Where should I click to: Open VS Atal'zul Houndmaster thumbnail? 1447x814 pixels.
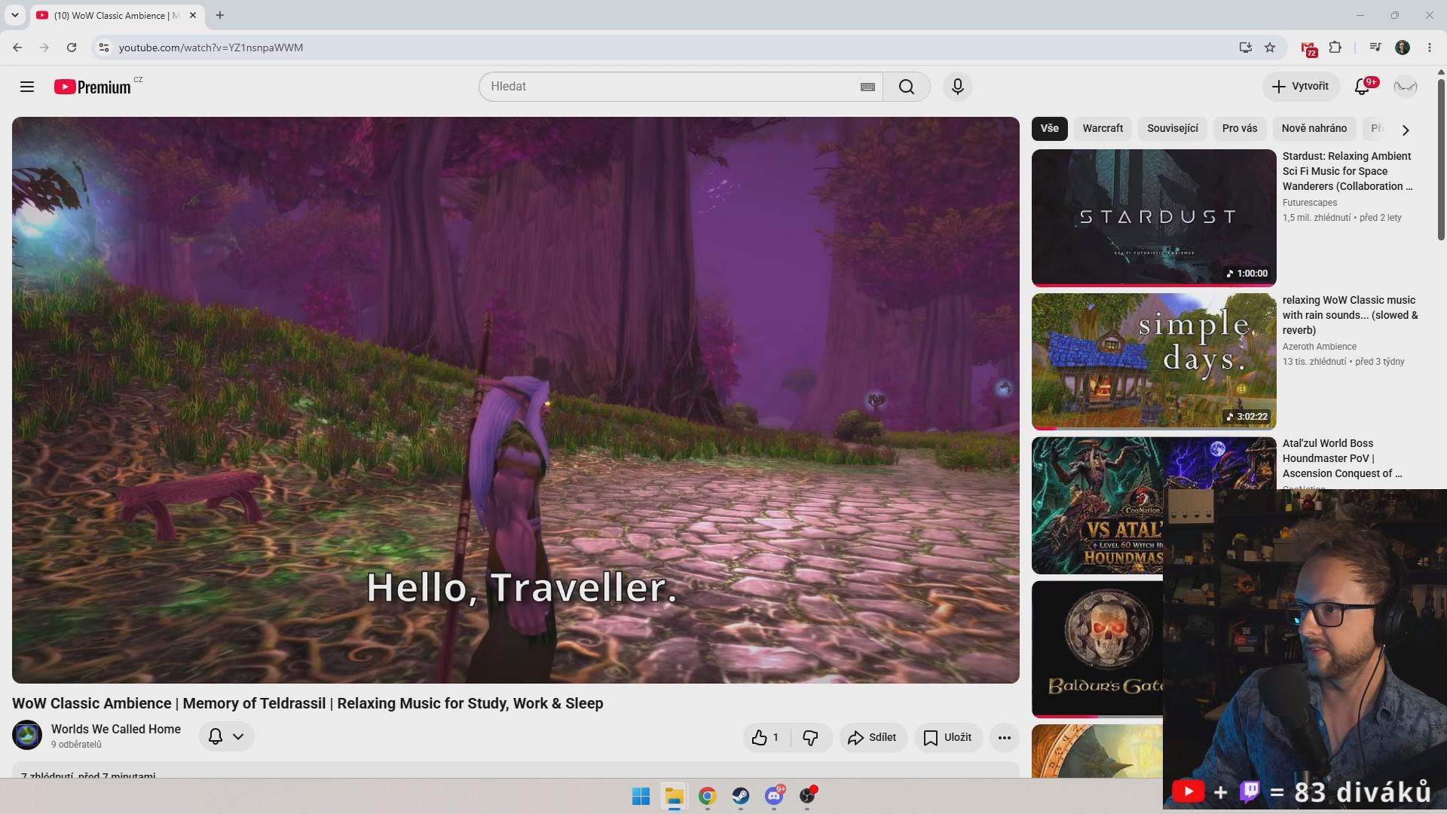(1097, 505)
